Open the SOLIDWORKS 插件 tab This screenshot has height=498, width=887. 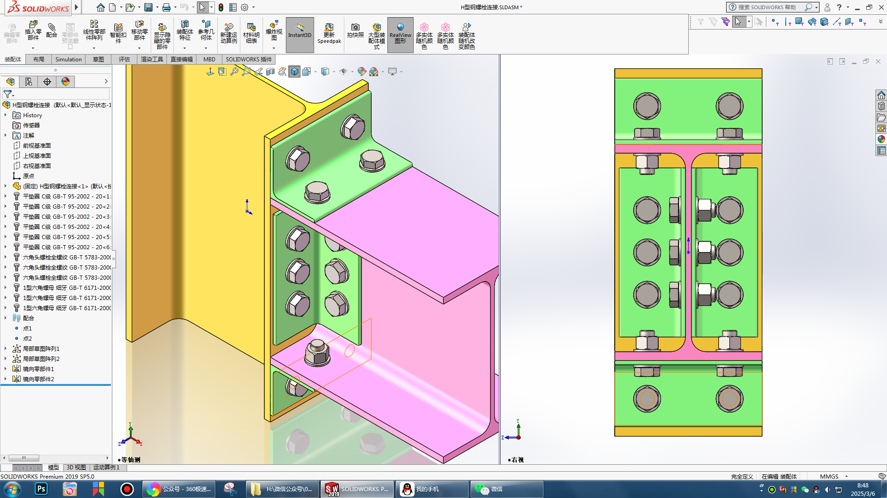(x=249, y=59)
